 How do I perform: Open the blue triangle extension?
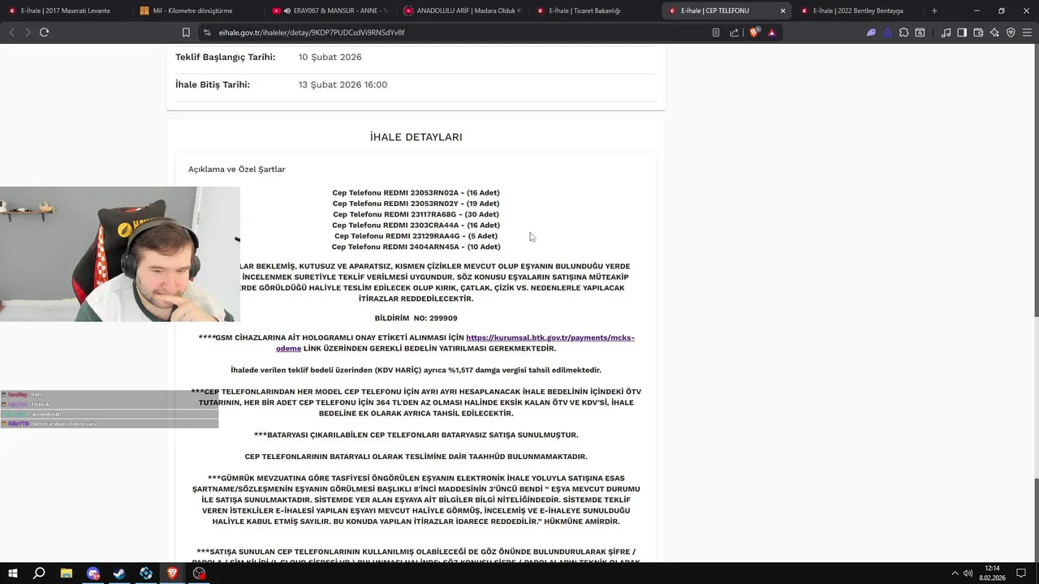(x=887, y=32)
